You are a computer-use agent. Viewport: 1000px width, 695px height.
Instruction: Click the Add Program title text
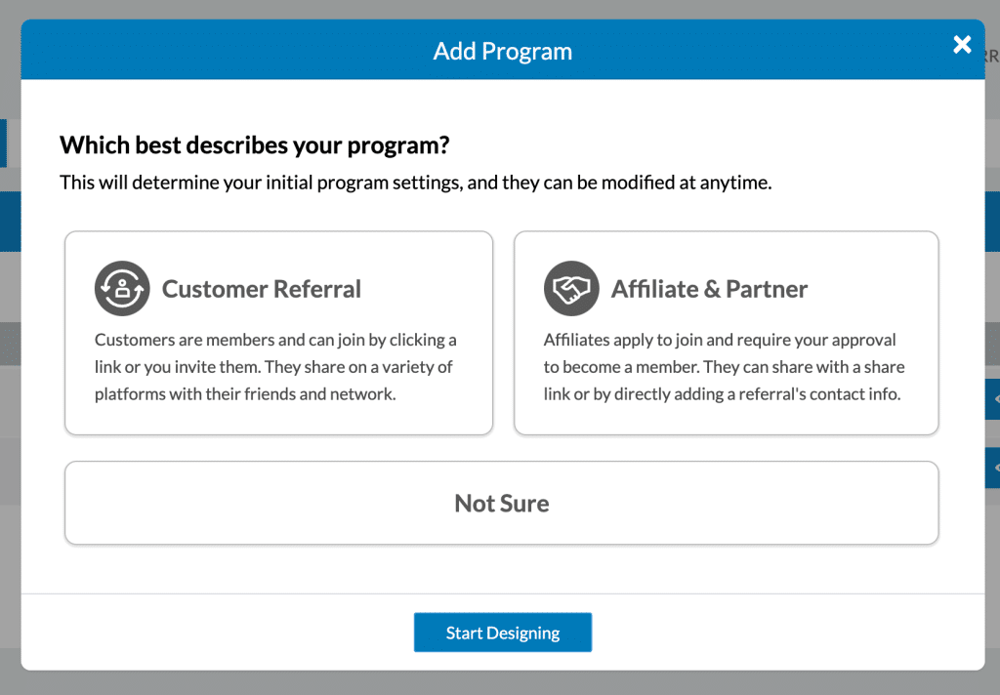(x=502, y=51)
